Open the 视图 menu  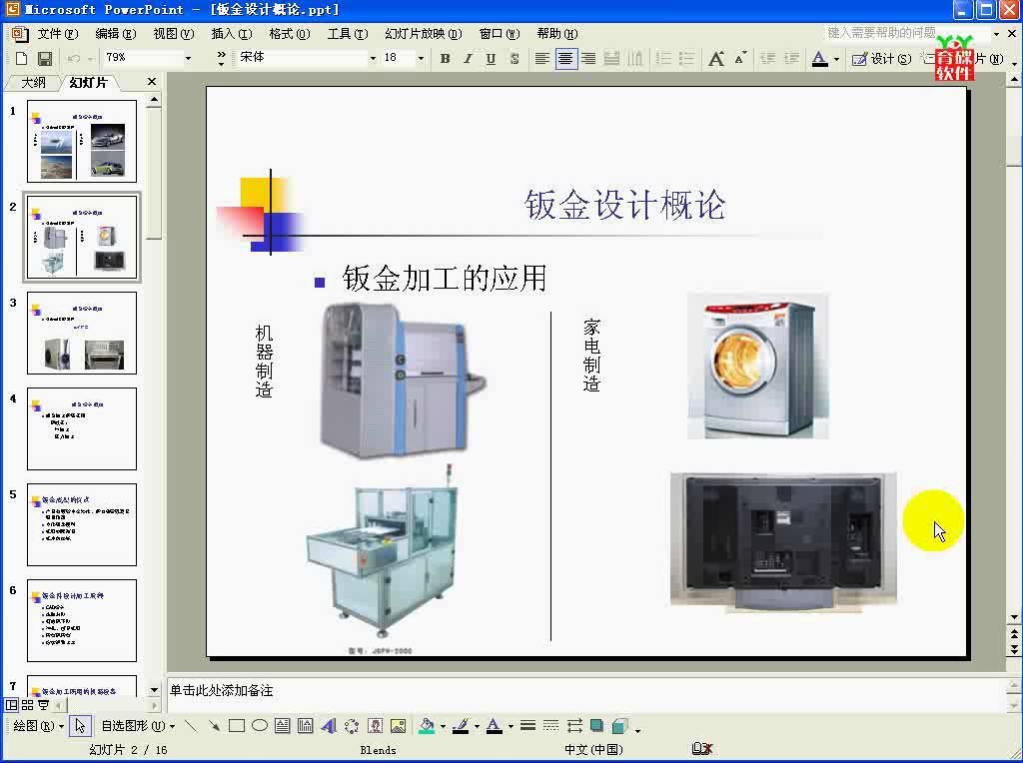tap(174, 34)
